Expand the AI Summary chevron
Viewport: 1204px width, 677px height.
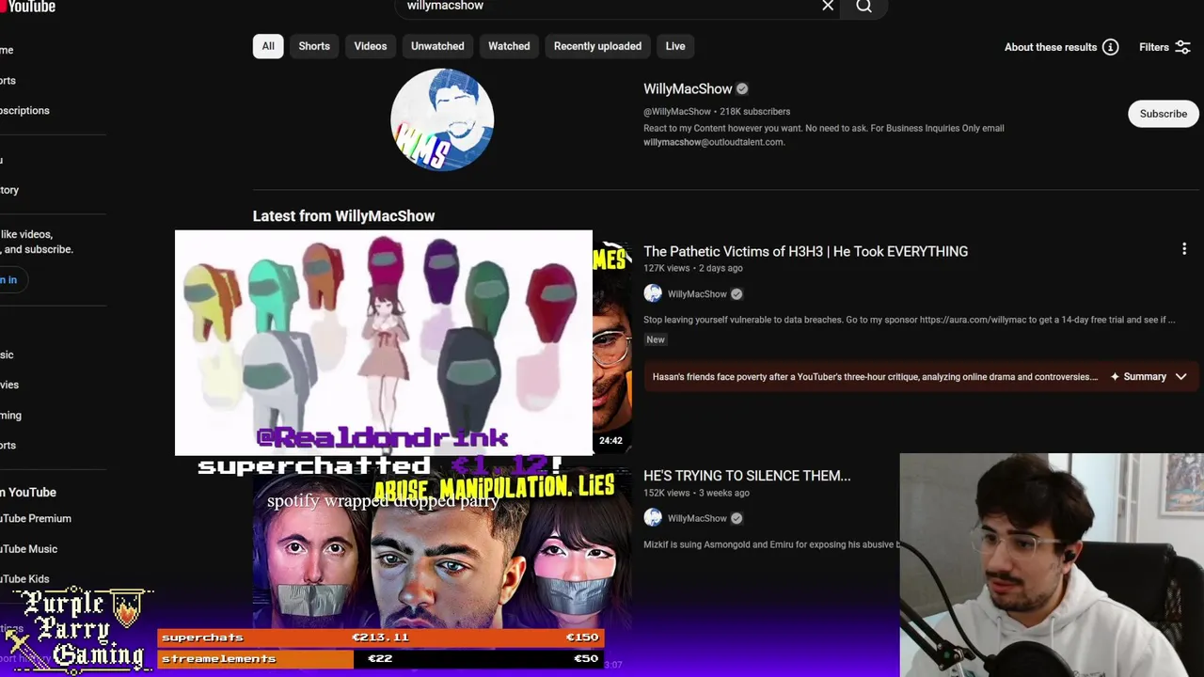click(x=1180, y=376)
